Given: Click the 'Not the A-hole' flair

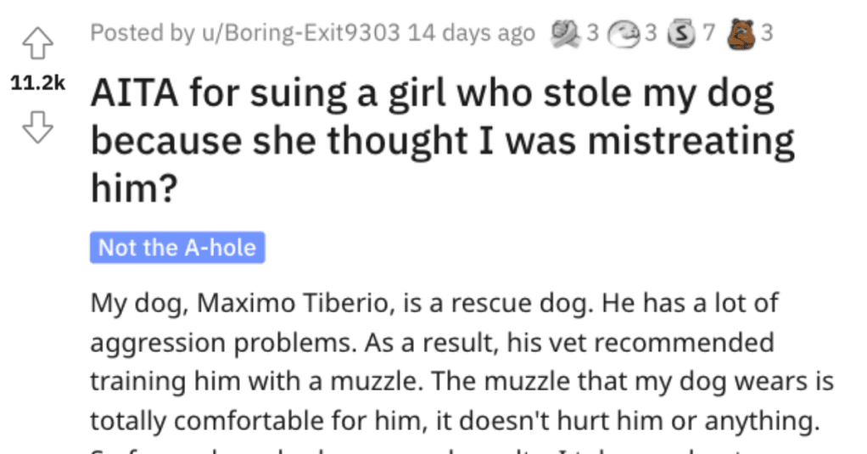Looking at the screenshot, I should 177,247.
